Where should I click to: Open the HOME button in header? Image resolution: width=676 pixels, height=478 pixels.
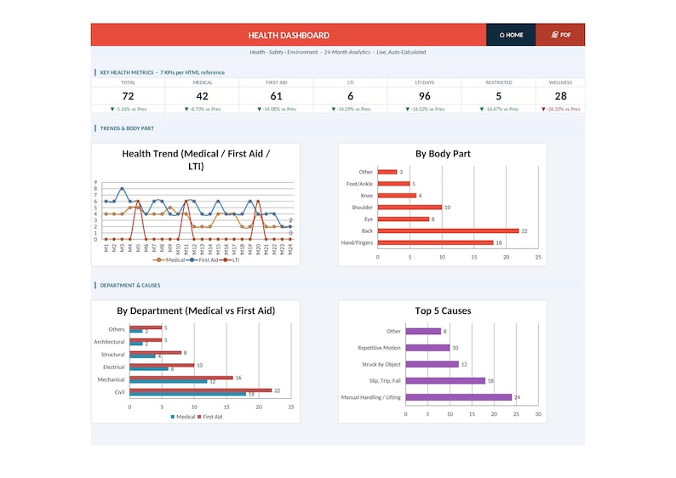[511, 35]
